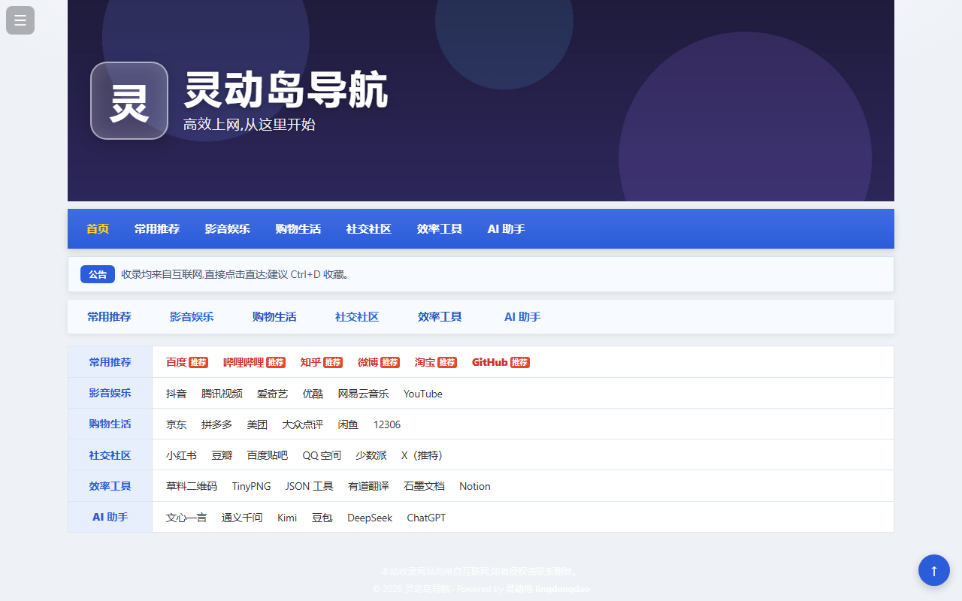Open the 豆瓣 link
962x601 pixels.
coord(222,455)
